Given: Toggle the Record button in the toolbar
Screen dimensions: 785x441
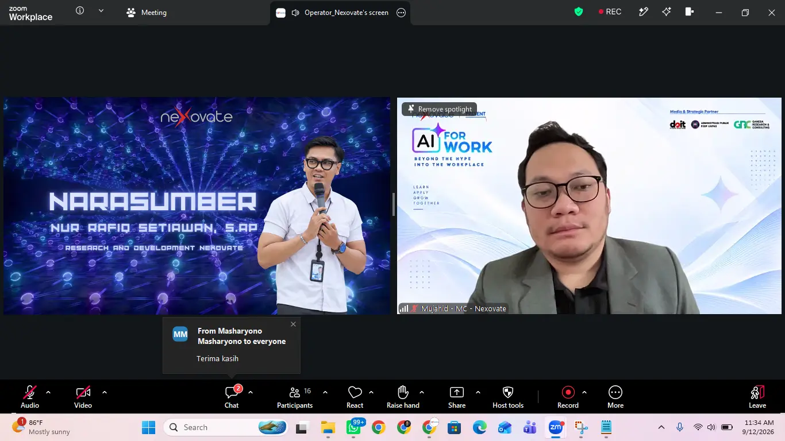Looking at the screenshot, I should [568, 397].
